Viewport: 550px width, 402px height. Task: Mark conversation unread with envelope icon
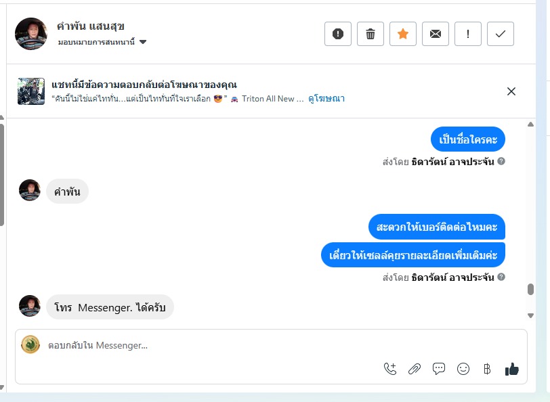click(436, 34)
